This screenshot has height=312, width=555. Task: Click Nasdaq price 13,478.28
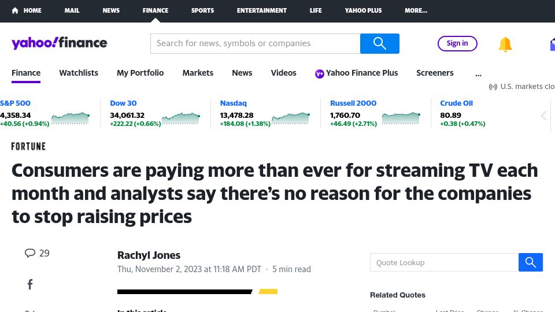pos(236,116)
